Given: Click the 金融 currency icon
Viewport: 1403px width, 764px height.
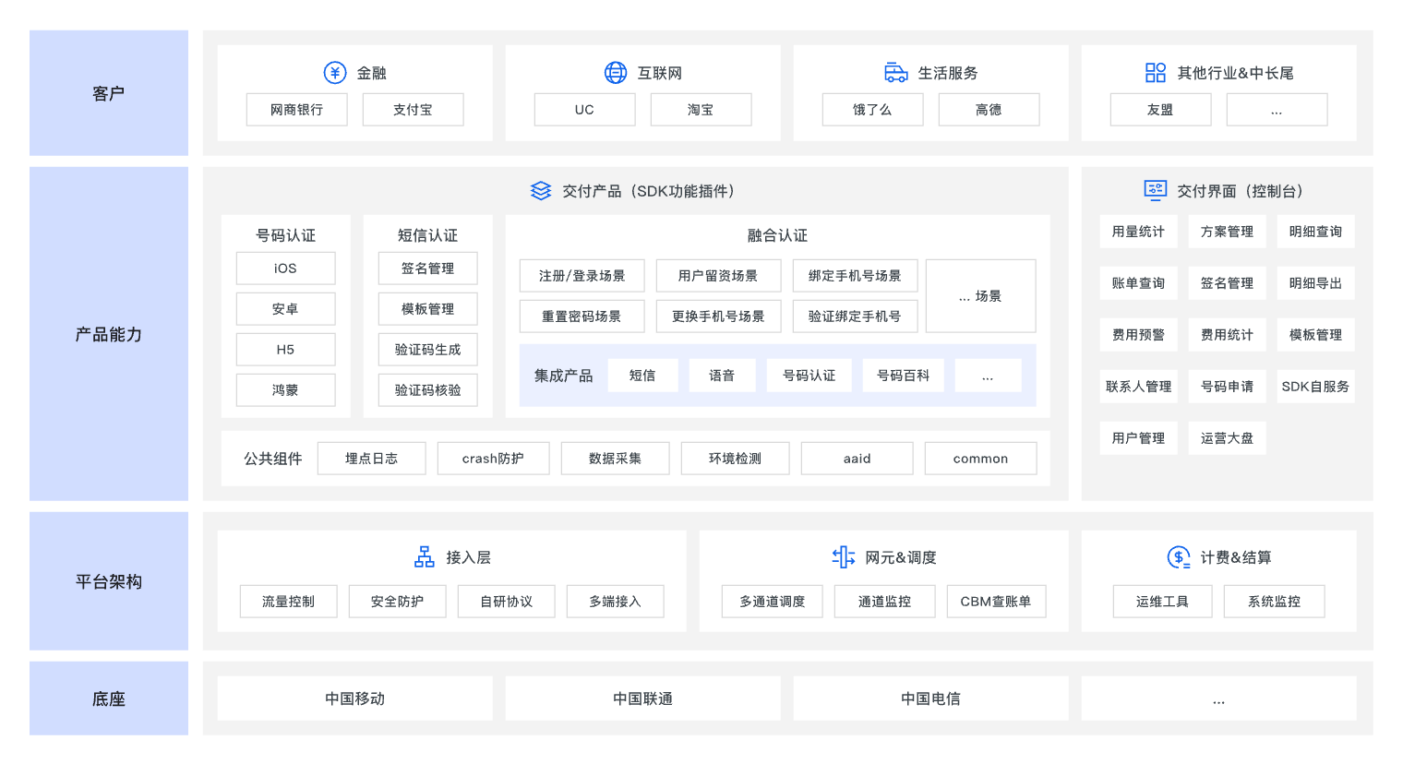Looking at the screenshot, I should pos(334,72).
